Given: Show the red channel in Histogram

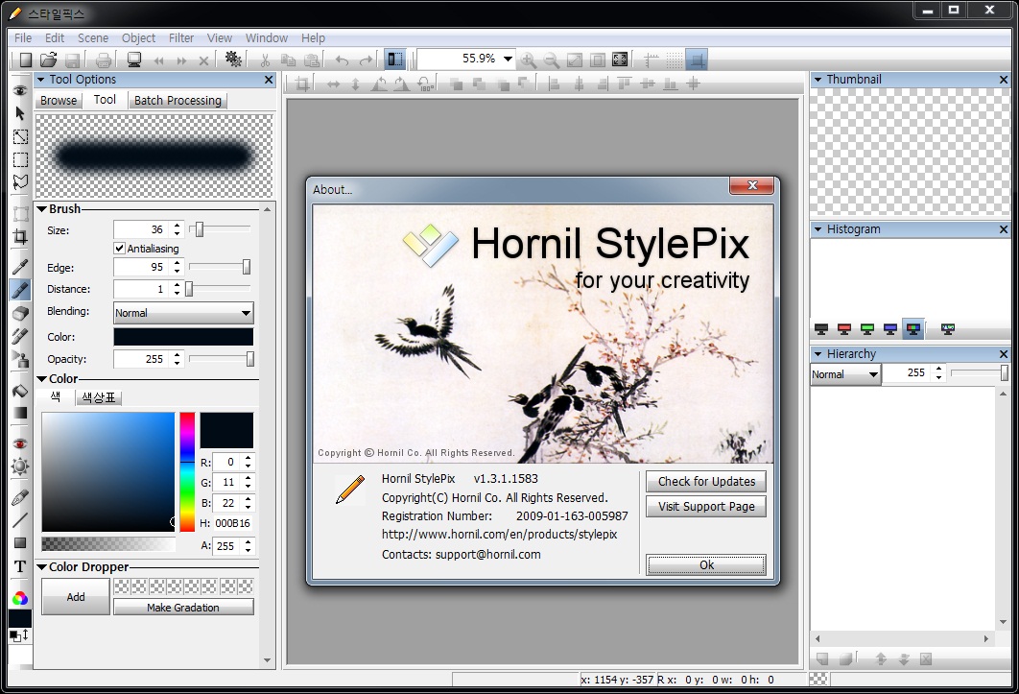Looking at the screenshot, I should (844, 330).
